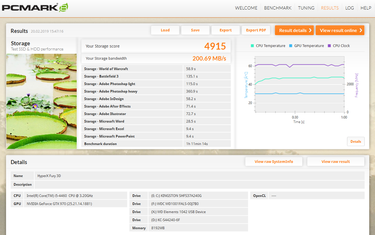Open the Welcome tab
The image size is (375, 235).
tap(246, 8)
